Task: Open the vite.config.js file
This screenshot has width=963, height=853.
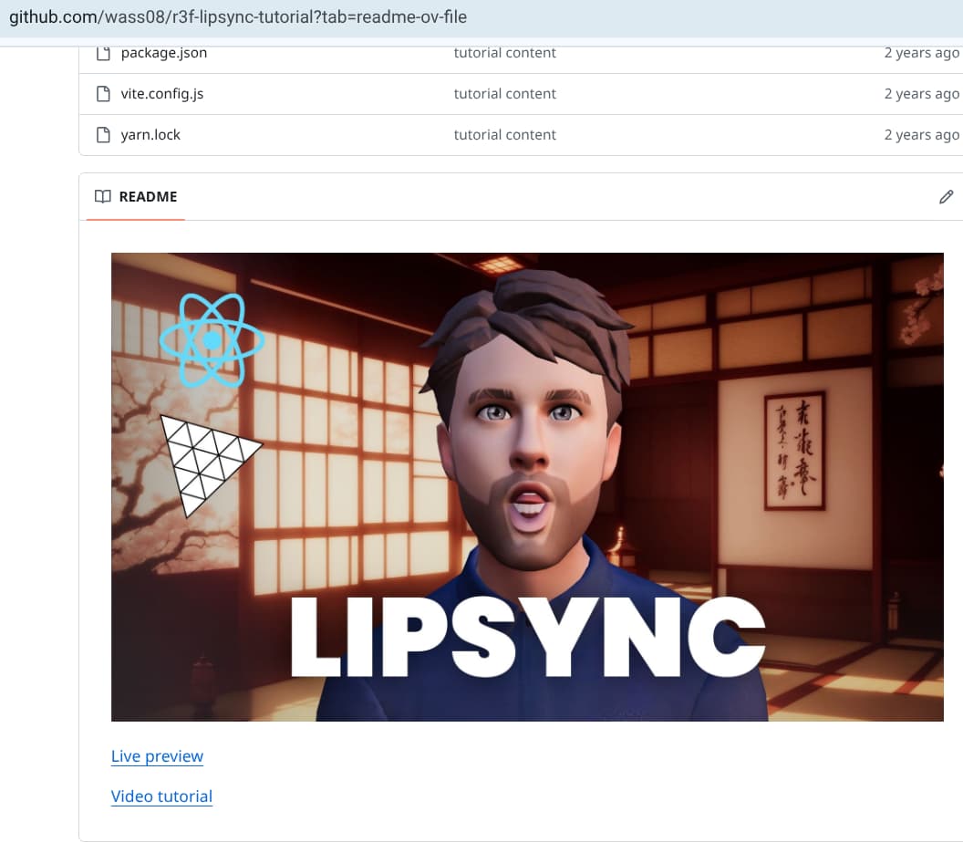Action: click(x=162, y=94)
